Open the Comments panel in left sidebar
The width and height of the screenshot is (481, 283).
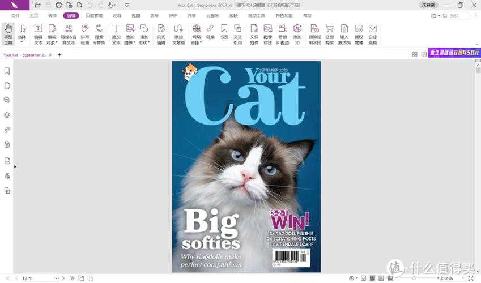pyautogui.click(x=7, y=100)
